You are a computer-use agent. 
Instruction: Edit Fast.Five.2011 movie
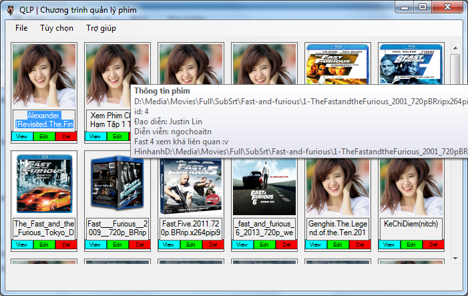pyautogui.click(x=191, y=245)
